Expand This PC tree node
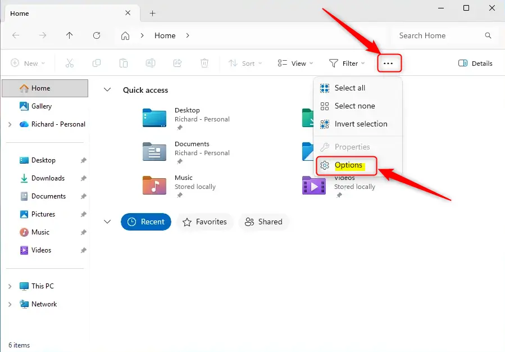505x352 pixels. (x=10, y=286)
